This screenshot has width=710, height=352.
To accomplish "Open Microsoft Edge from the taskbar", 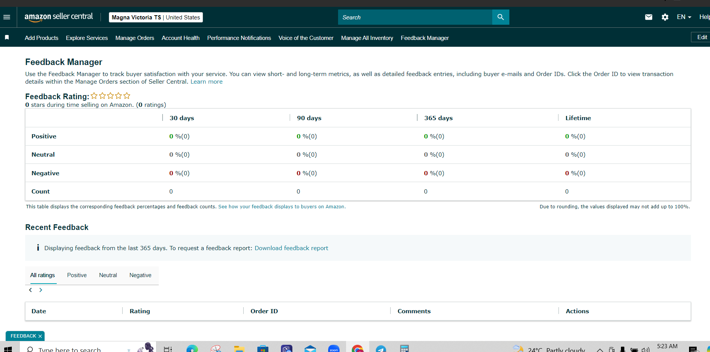I will click(x=192, y=349).
